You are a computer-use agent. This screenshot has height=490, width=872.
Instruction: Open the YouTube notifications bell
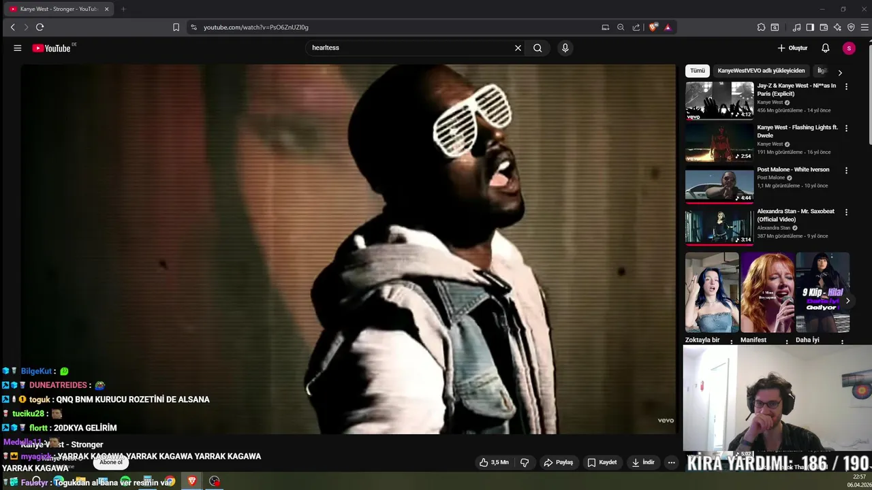coord(825,48)
